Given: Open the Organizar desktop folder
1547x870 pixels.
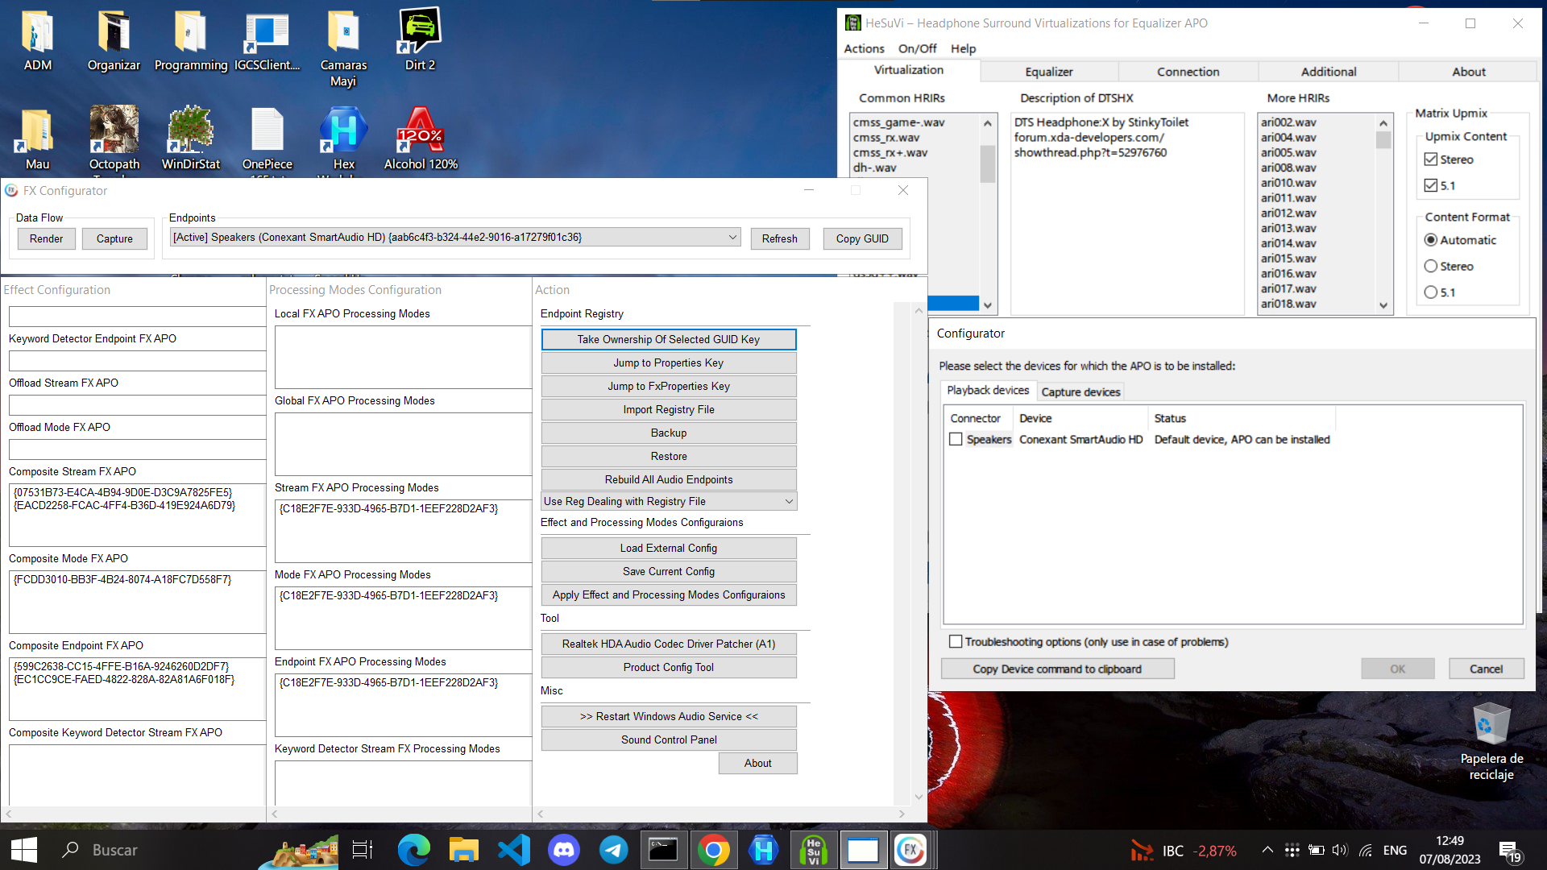Looking at the screenshot, I should [114, 40].
